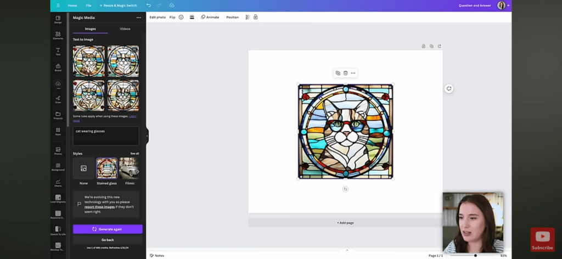Select the bottom-right generated cat image

pos(123,95)
